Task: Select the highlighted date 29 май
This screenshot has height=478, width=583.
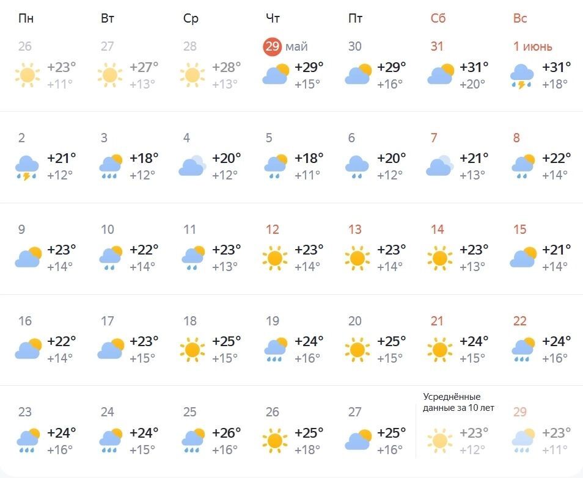Action: click(272, 46)
